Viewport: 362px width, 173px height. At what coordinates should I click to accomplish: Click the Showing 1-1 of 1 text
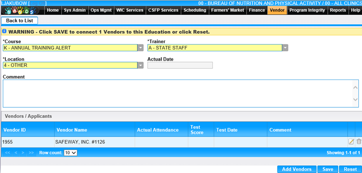[343, 152]
